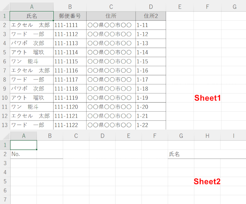Click the No. cell in Sheet2
This screenshot has width=246, height=204.
pyautogui.click(x=24, y=154)
